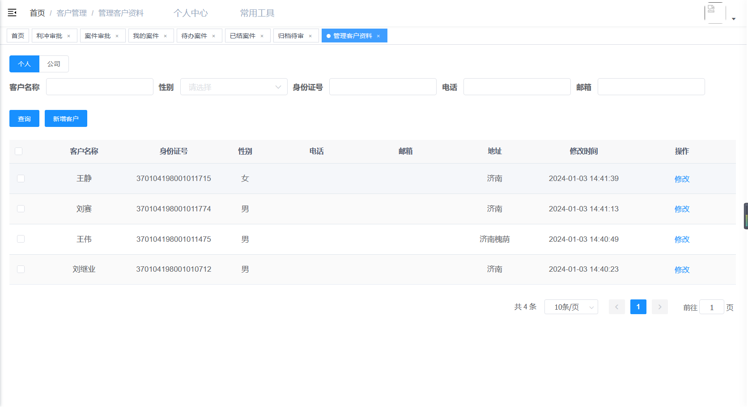Tick the checkbox for 刘继业
748x408 pixels.
tap(21, 269)
